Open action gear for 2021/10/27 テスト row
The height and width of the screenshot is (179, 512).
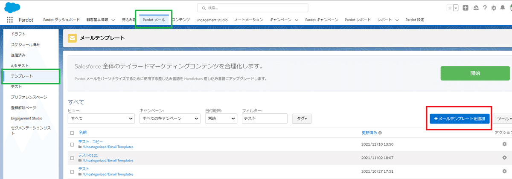504,171
